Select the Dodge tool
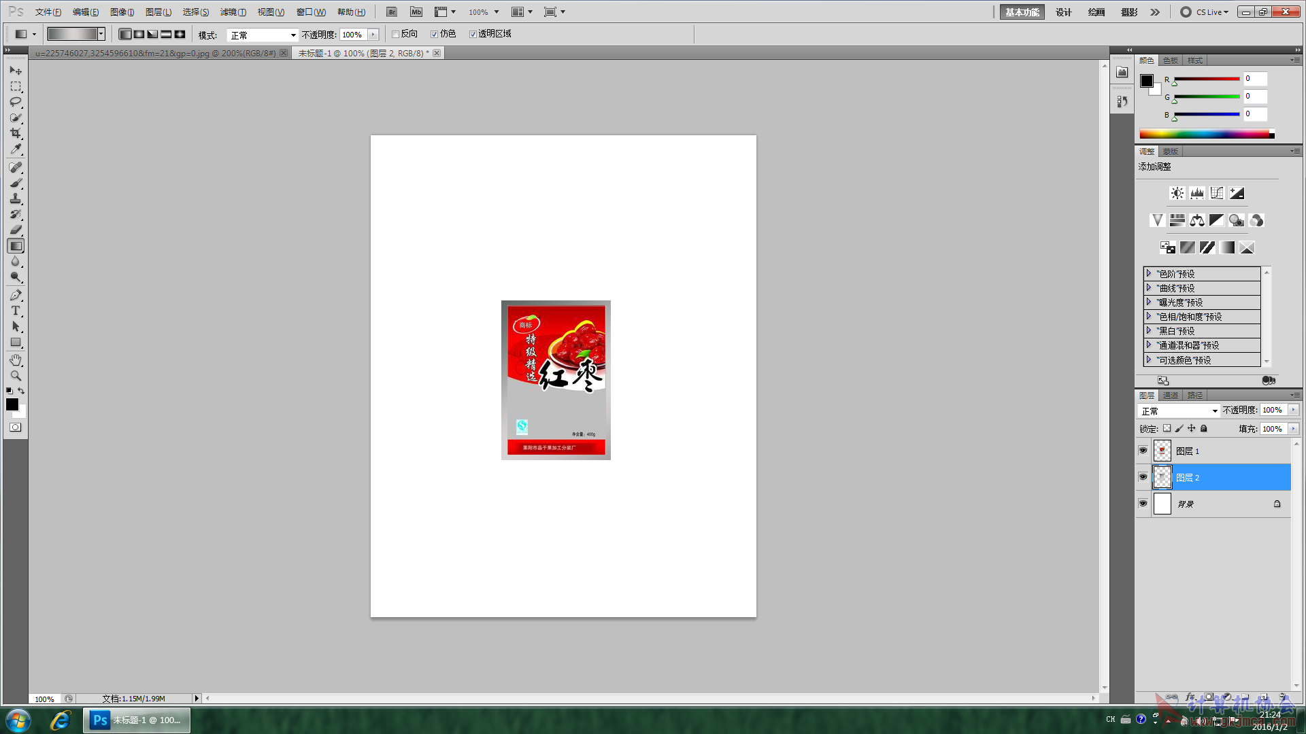The image size is (1306, 734). pyautogui.click(x=16, y=277)
